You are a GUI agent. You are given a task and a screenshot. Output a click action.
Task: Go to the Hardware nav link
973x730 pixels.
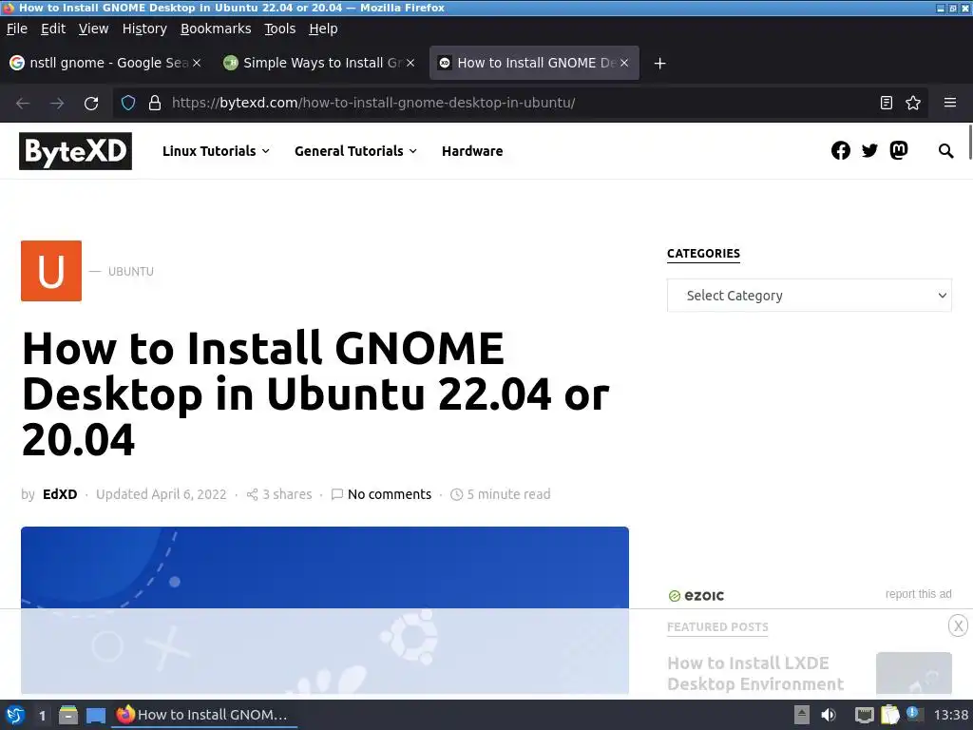pyautogui.click(x=472, y=151)
